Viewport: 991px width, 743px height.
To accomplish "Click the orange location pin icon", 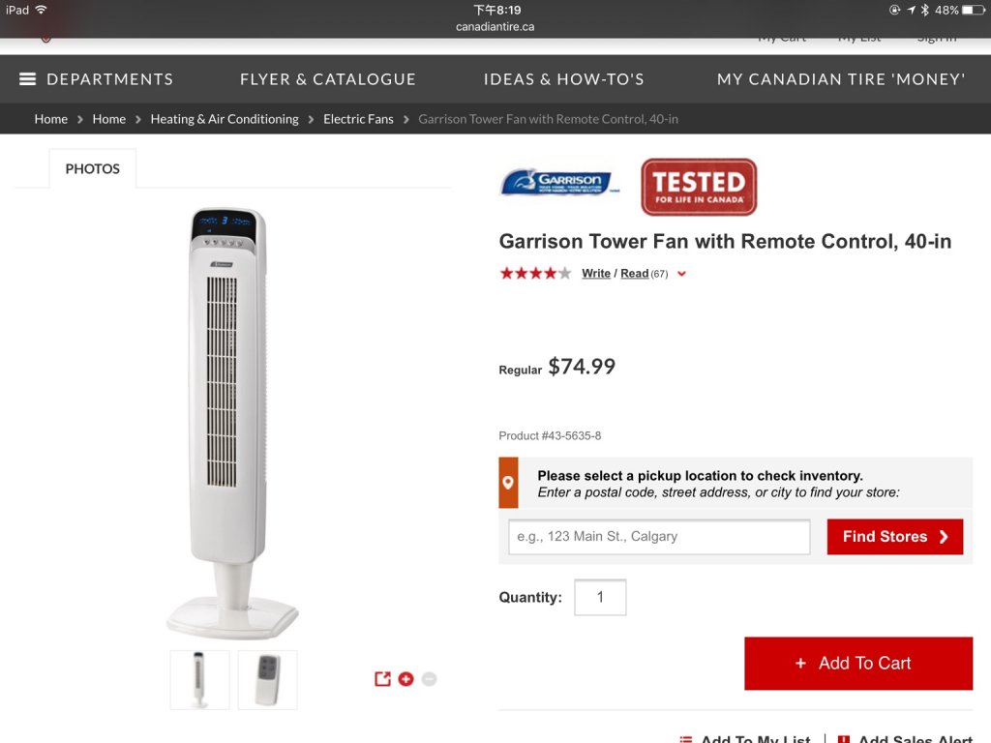I will pos(508,483).
